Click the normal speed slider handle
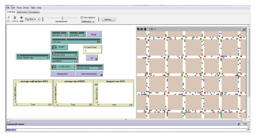Viewport: 256px width, 138px height. tap(62, 18)
